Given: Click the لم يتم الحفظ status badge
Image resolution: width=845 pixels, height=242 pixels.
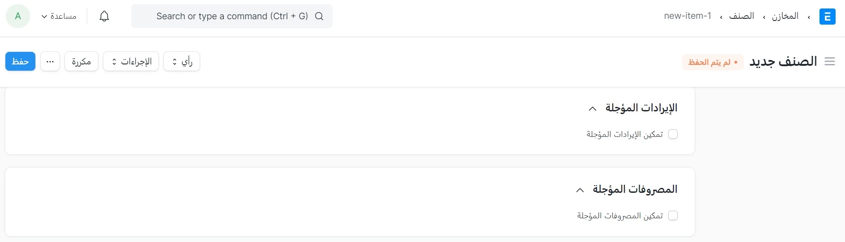Looking at the screenshot, I should 713,62.
